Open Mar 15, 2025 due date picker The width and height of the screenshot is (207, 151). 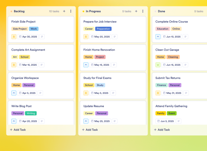pyautogui.click(x=28, y=65)
